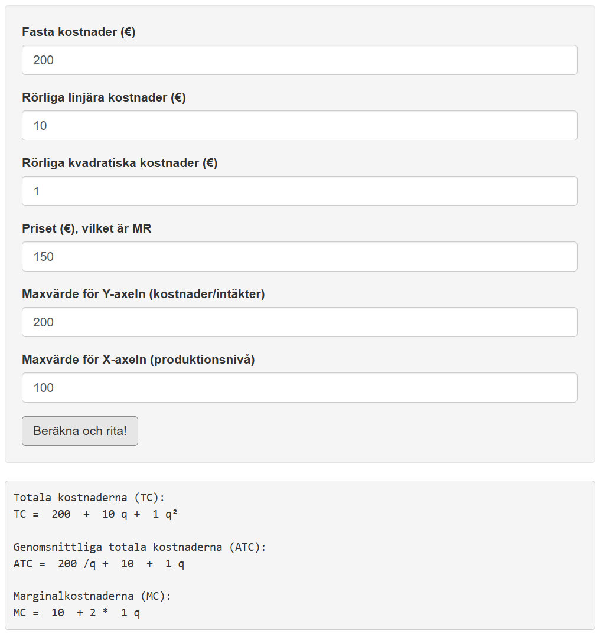Viewport: 600px width, 634px height.
Task: Click the Maxvärde för X-axeln label
Action: pyautogui.click(x=138, y=360)
